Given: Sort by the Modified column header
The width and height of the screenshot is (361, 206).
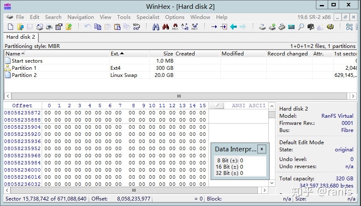Looking at the screenshot, I should pos(243,54).
